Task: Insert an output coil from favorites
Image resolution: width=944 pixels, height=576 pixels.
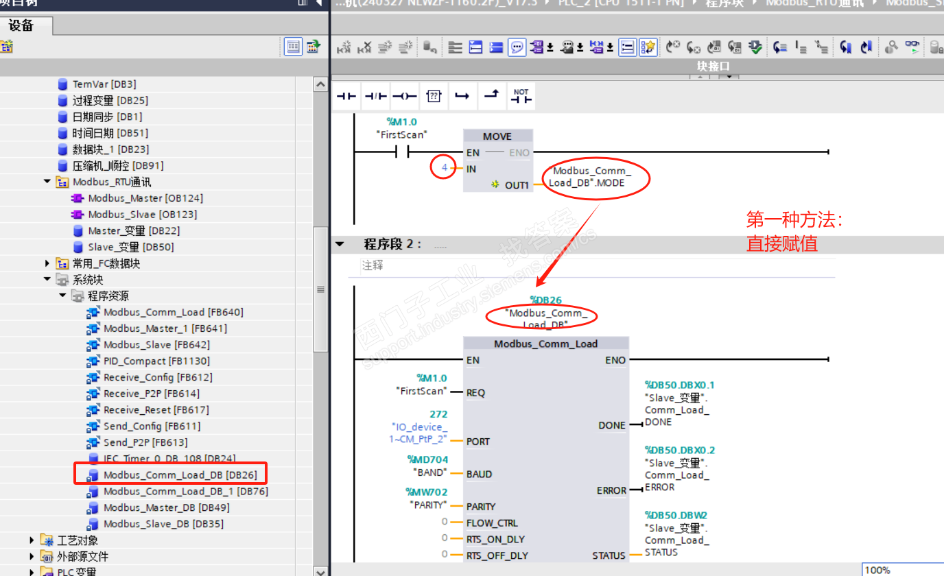Action: coord(405,97)
